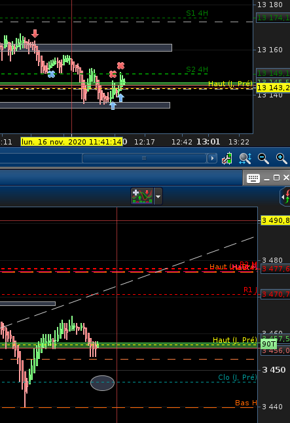Minimize the lower chart window
Image resolution: width=290 pixels, height=423 pixels.
[x=266, y=178]
